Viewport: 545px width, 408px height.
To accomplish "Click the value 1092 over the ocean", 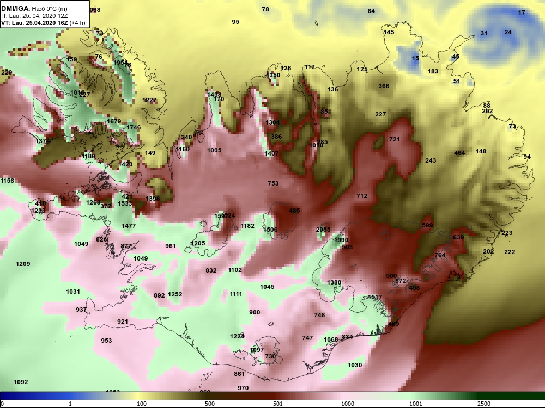I will (21, 382).
